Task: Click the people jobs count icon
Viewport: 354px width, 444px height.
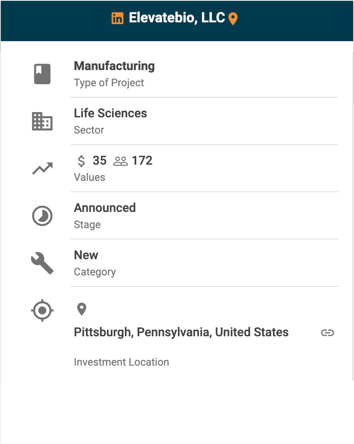Action: 120,161
